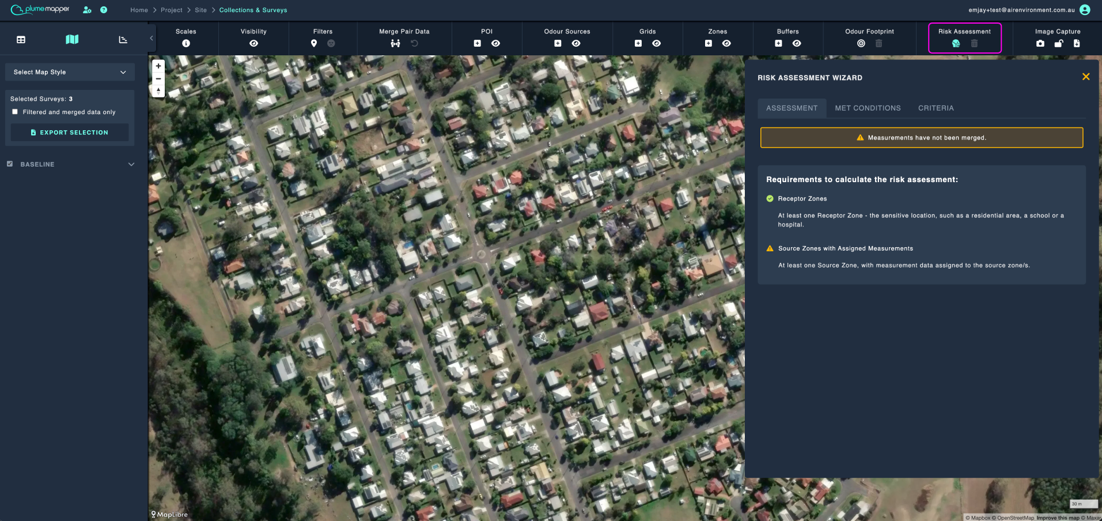Open the Select Map Style dropdown

click(x=70, y=72)
